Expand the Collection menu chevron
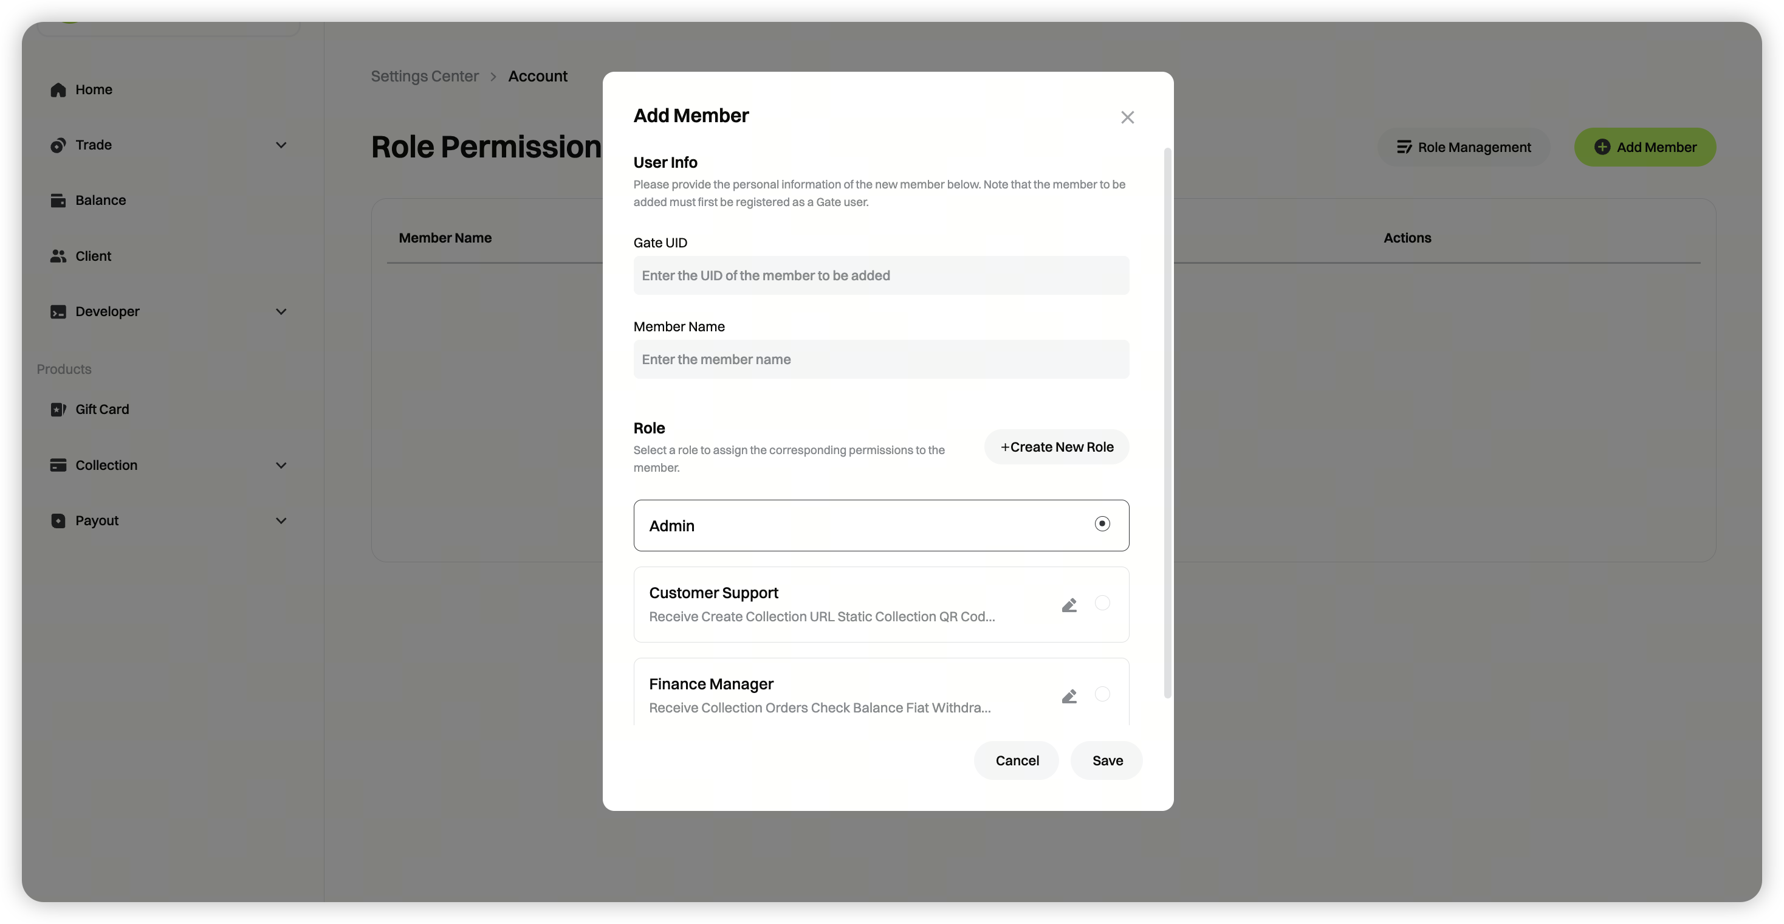 click(x=281, y=466)
